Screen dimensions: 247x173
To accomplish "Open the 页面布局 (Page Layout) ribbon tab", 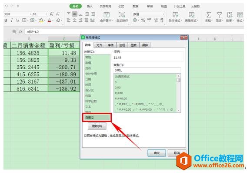I will 105,6.
